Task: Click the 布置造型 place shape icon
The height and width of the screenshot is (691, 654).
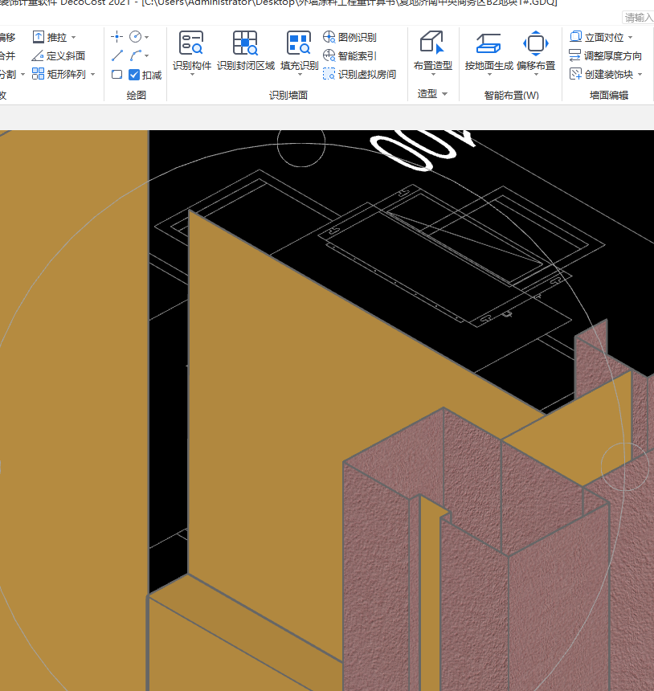Action: click(432, 43)
